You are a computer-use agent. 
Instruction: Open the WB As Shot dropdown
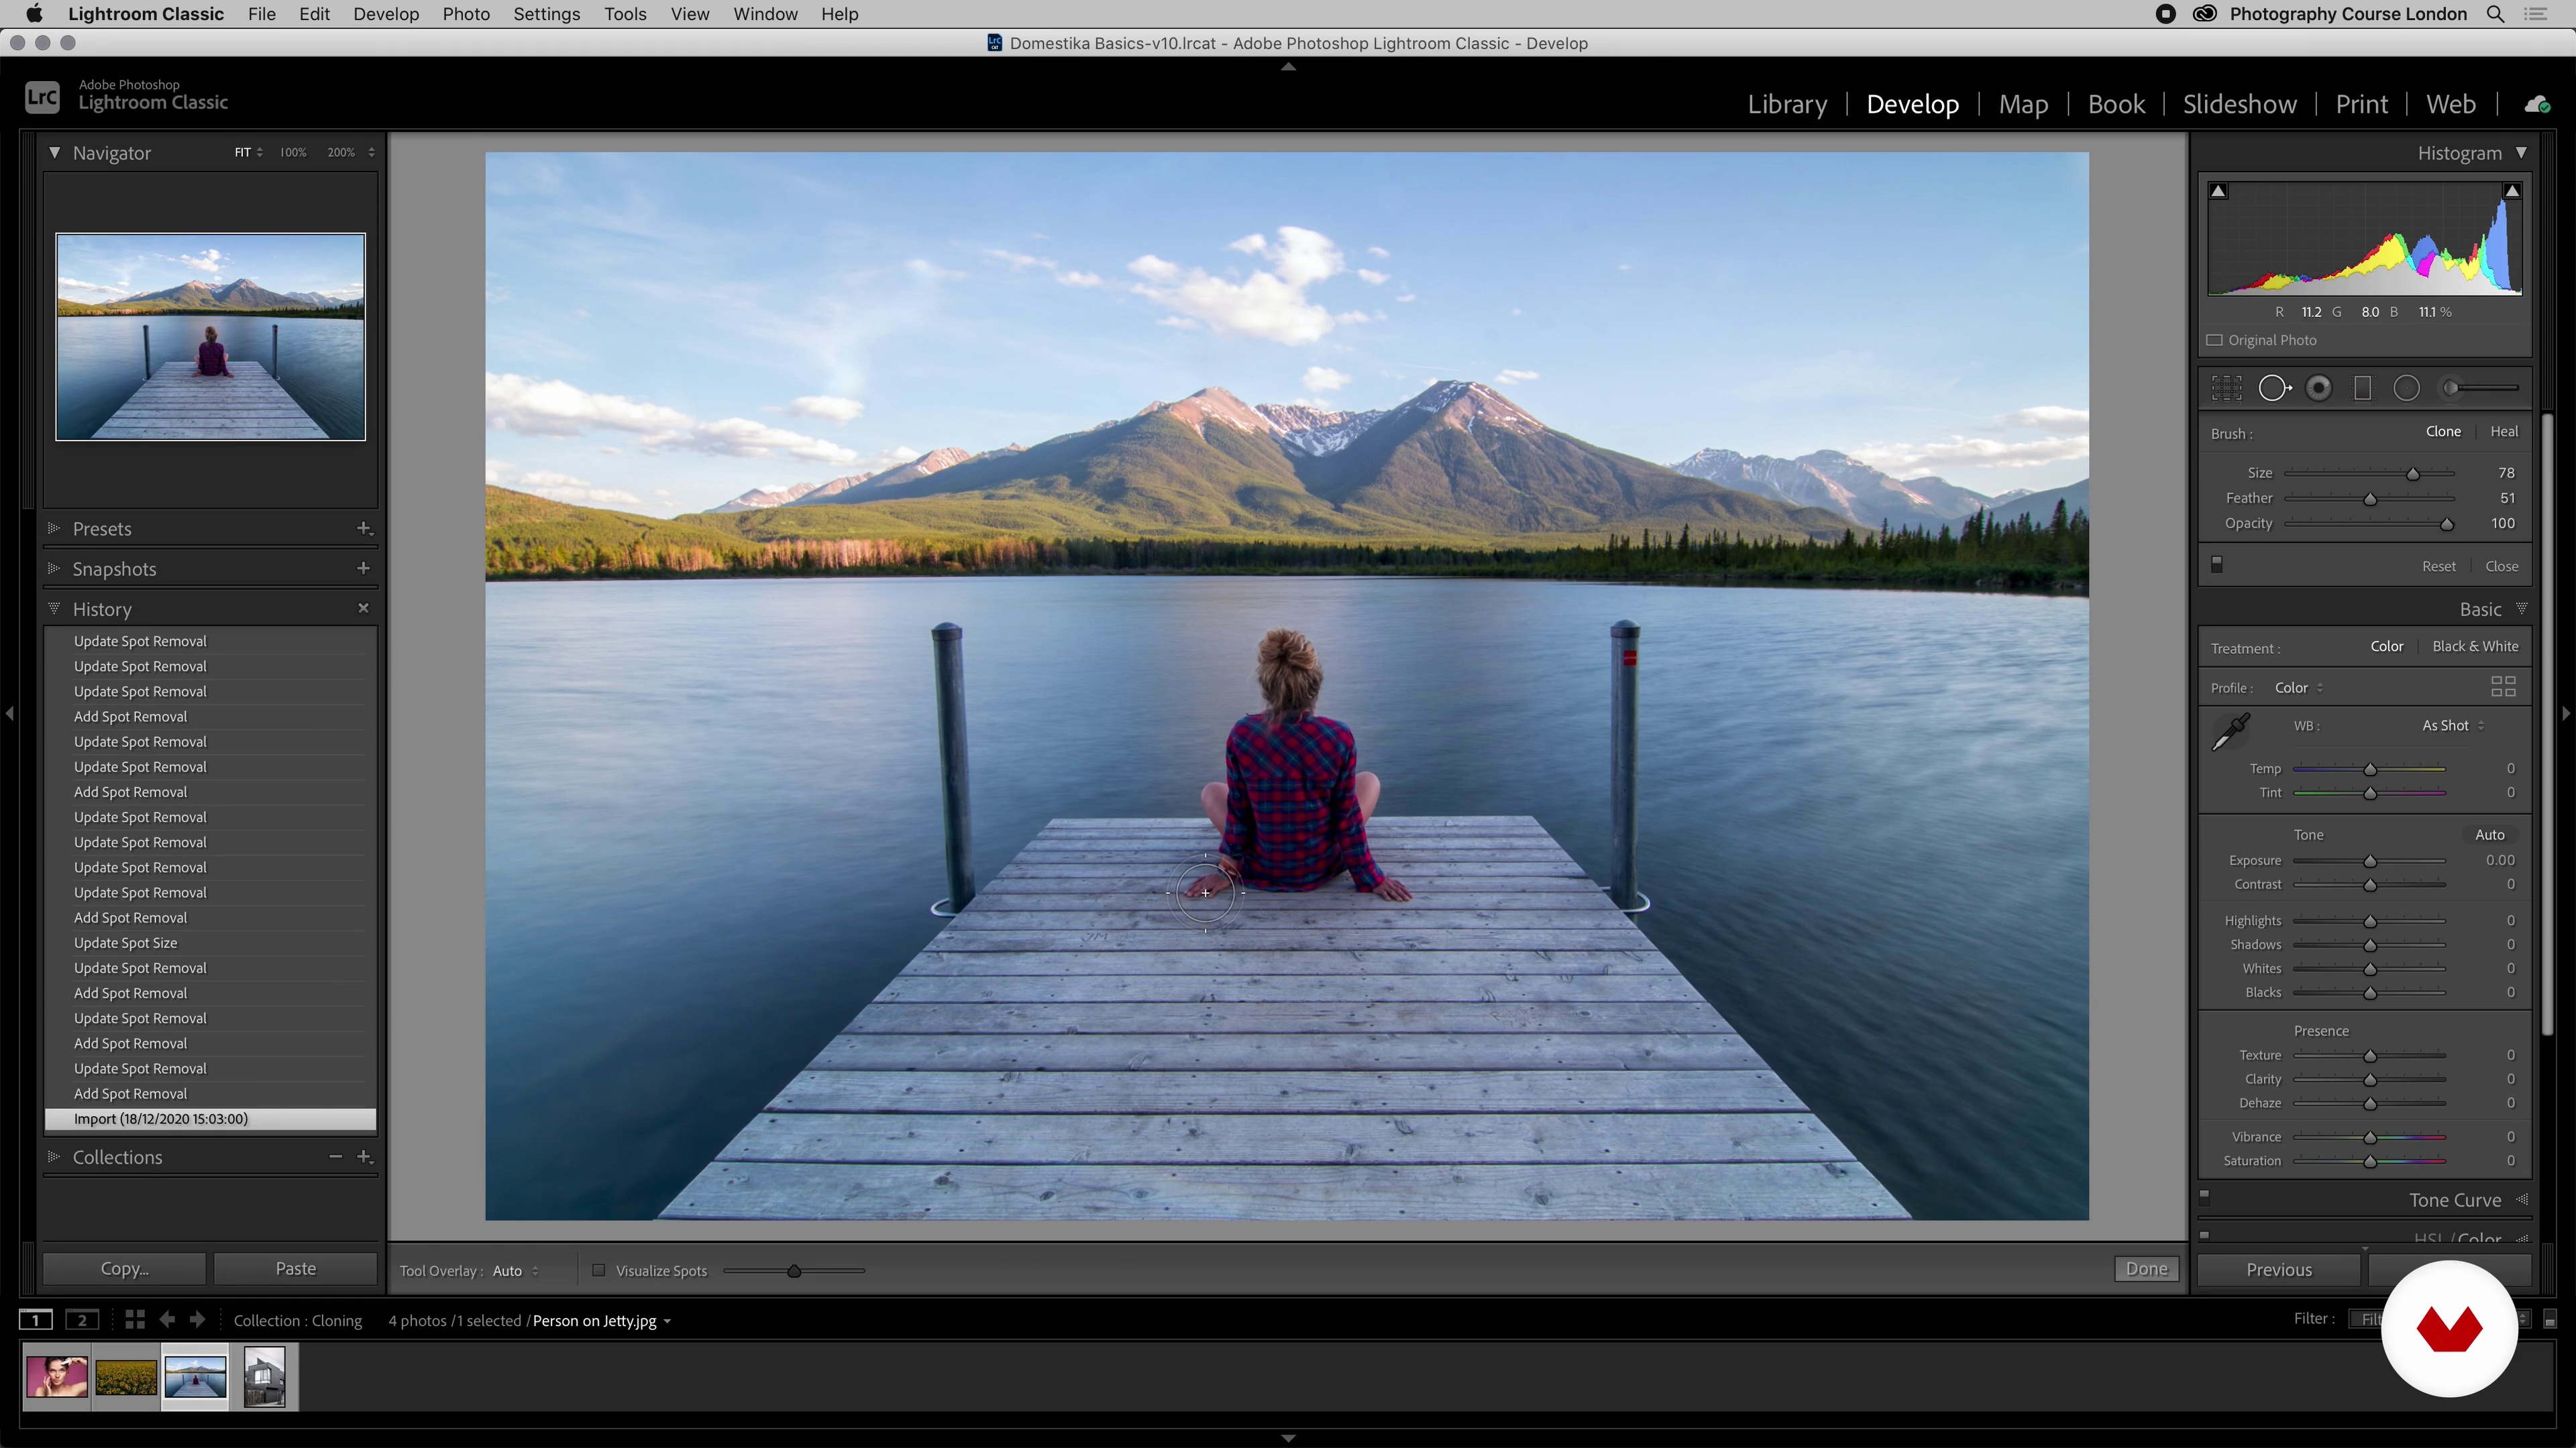pos(2452,725)
